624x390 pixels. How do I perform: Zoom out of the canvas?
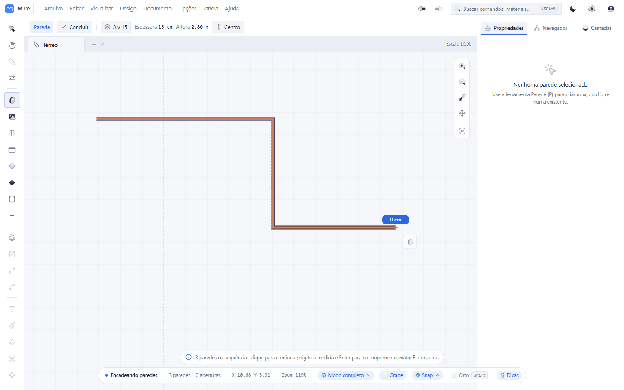click(x=462, y=82)
